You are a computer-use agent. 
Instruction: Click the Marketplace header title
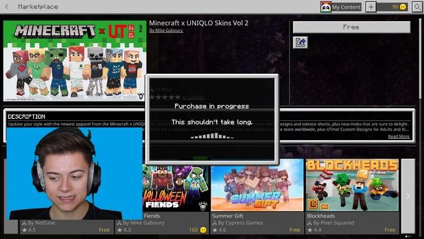click(38, 7)
